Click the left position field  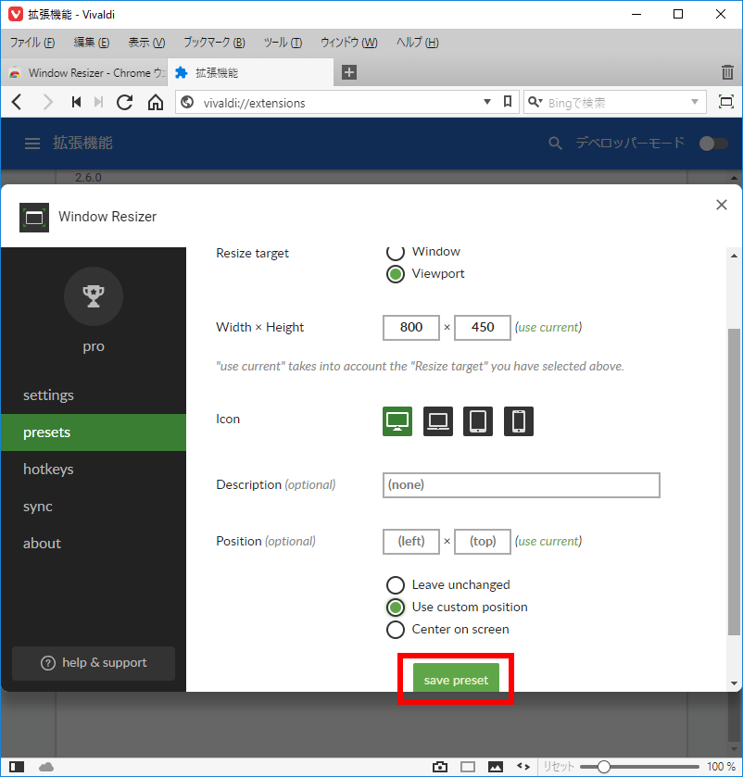[411, 542]
